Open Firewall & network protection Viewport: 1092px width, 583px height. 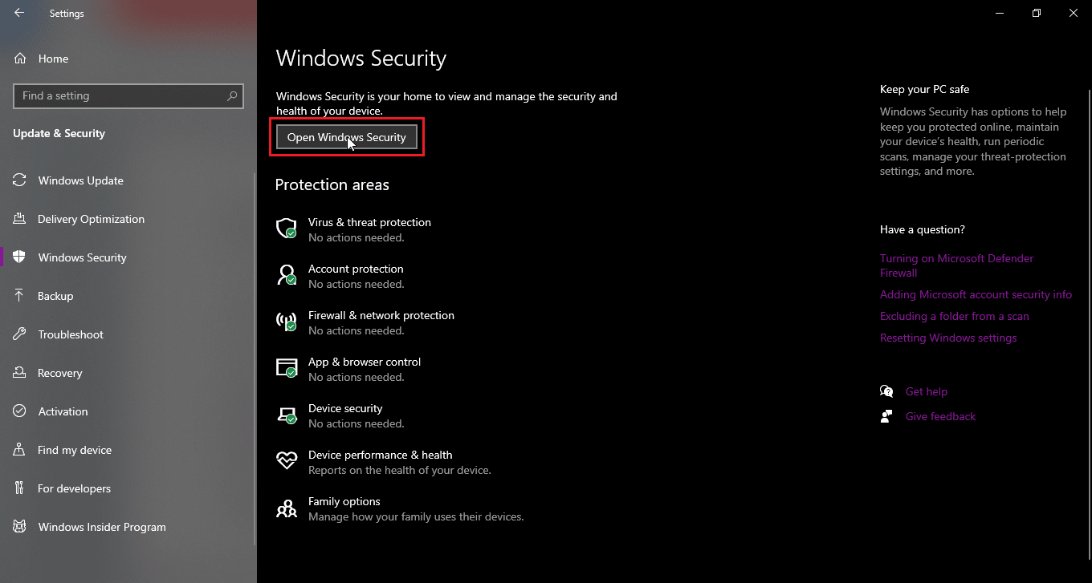point(381,315)
